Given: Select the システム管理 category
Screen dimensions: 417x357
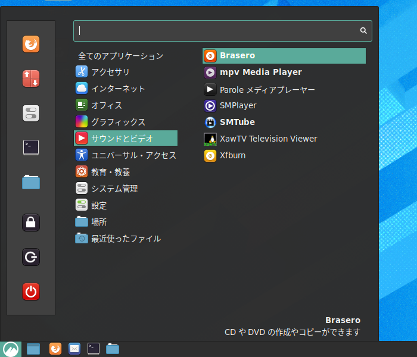Looking at the screenshot, I should 126,189.
